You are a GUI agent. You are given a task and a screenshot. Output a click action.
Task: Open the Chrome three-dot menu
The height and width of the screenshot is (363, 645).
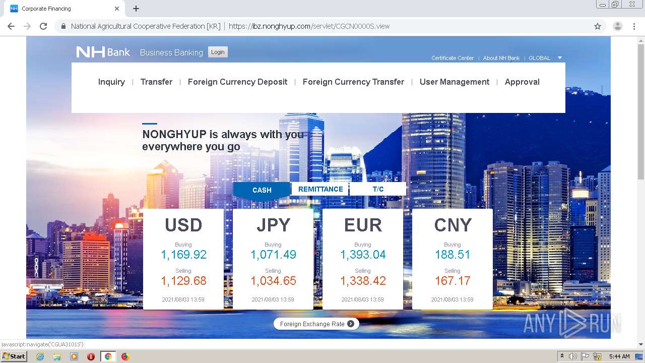(634, 26)
